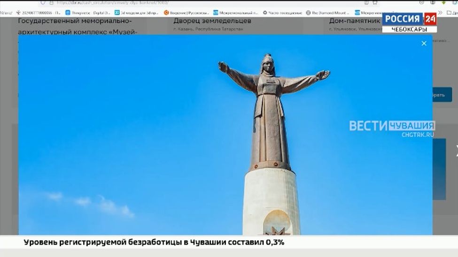Open the other bookmarks folder icon
Viewport: 458px width, 257px height.
tap(450, 13)
